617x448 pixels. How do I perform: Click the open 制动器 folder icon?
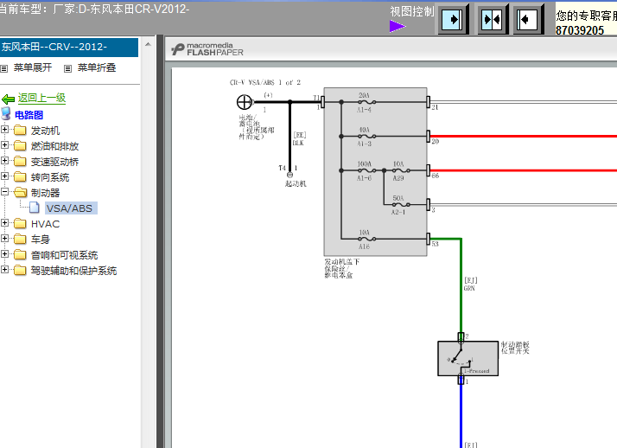[21, 193]
